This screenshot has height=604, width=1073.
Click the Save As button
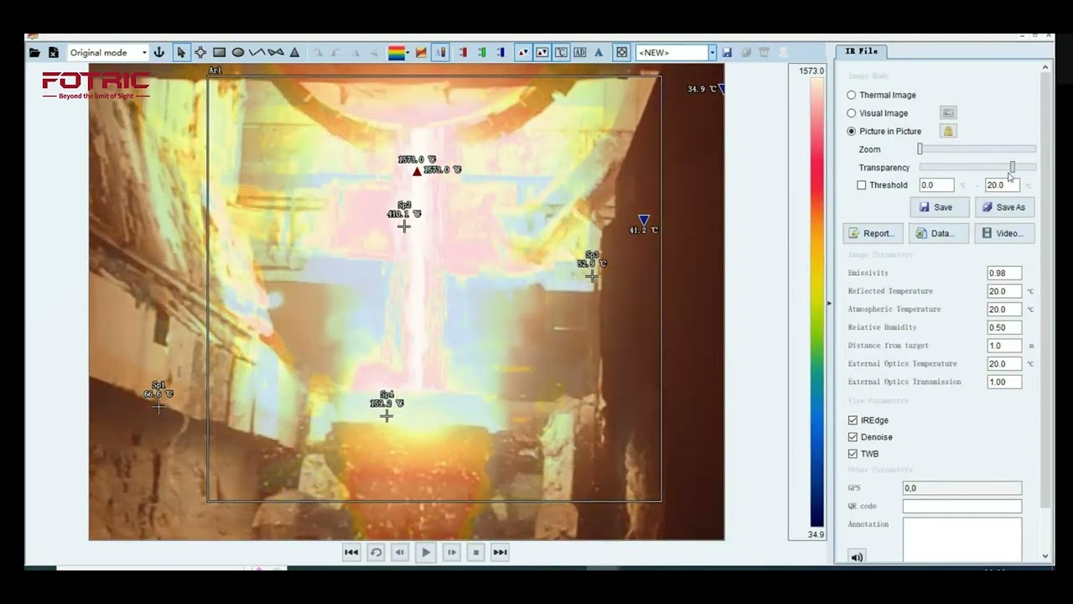pyautogui.click(x=1004, y=207)
